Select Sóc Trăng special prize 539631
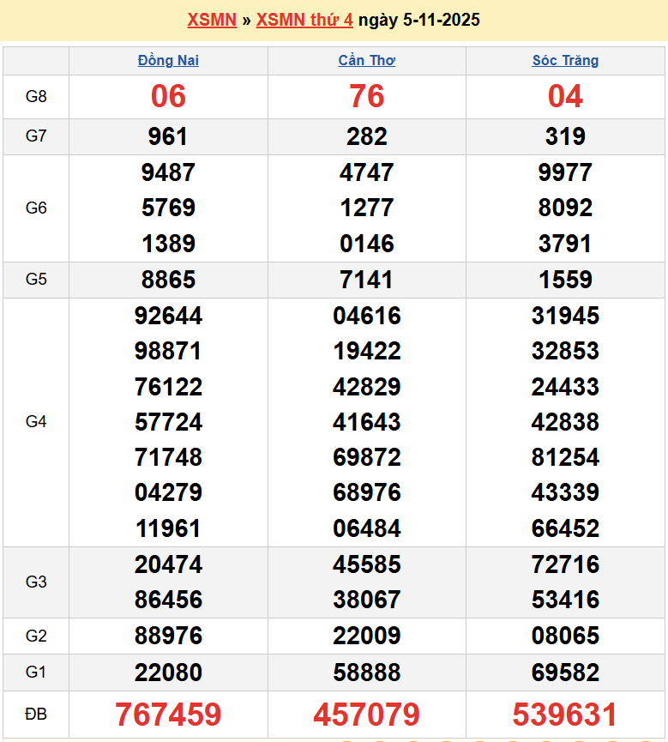 coord(565,715)
